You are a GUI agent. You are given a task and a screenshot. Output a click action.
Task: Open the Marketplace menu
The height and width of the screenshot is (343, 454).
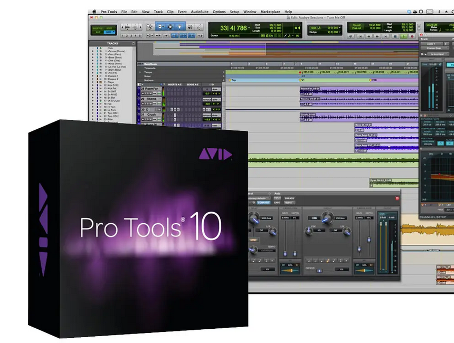[270, 12]
